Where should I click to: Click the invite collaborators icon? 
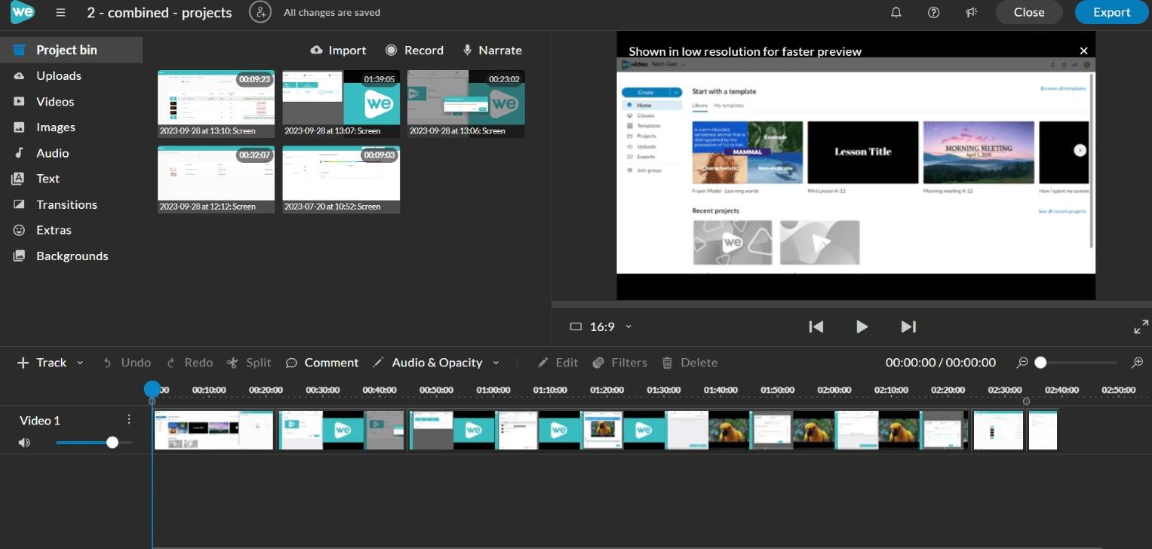pyautogui.click(x=260, y=12)
